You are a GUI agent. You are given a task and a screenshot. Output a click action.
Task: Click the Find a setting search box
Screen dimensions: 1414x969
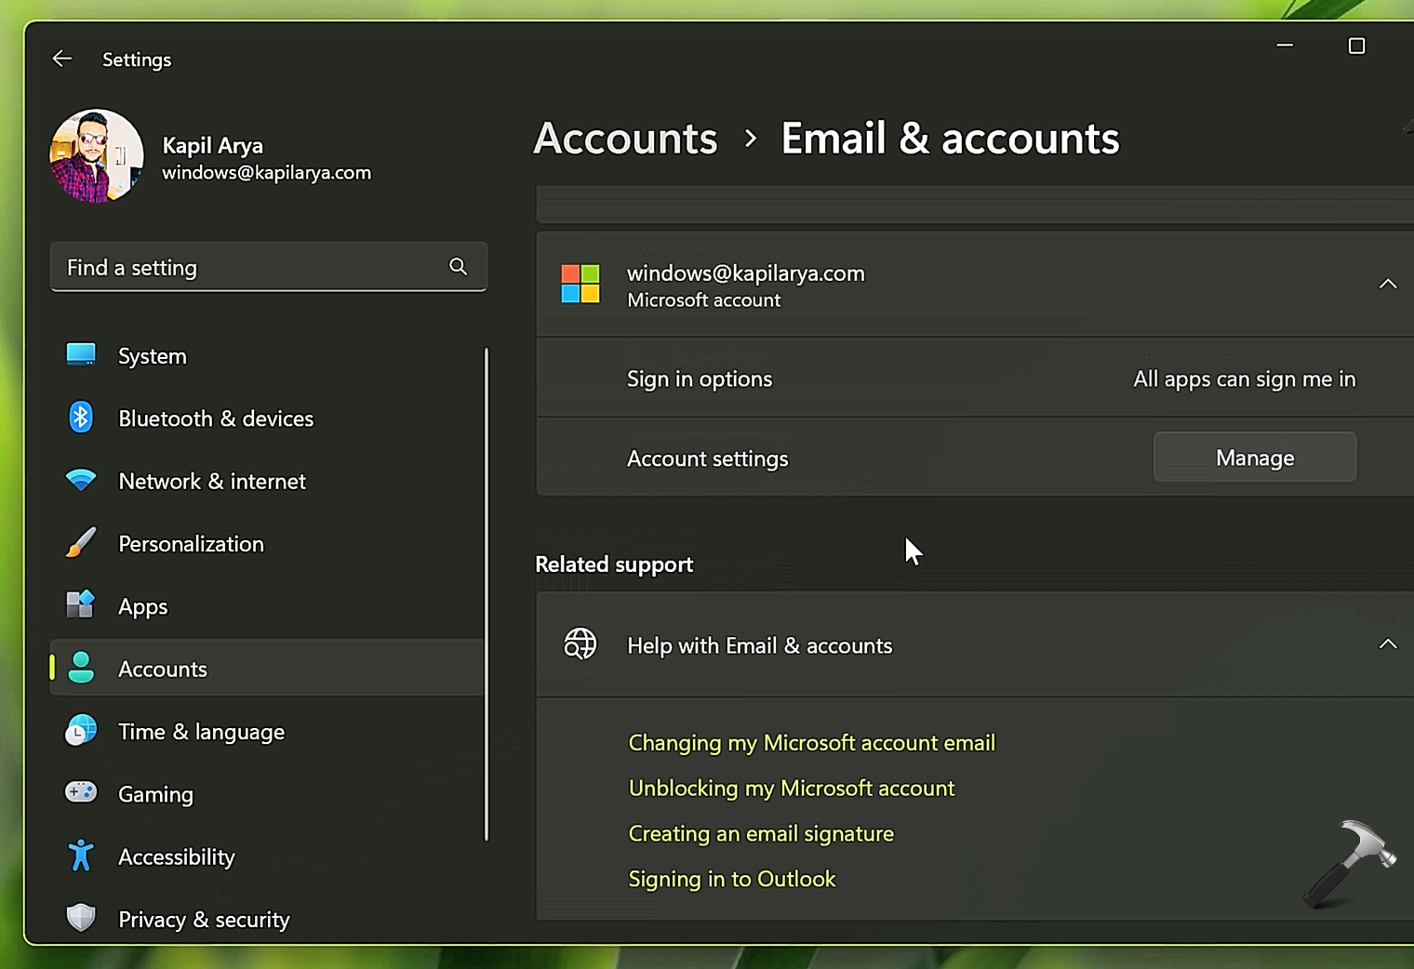251,268
